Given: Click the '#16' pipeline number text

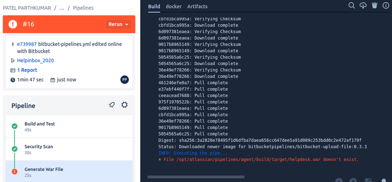Looking at the screenshot, I should tap(28, 24).
